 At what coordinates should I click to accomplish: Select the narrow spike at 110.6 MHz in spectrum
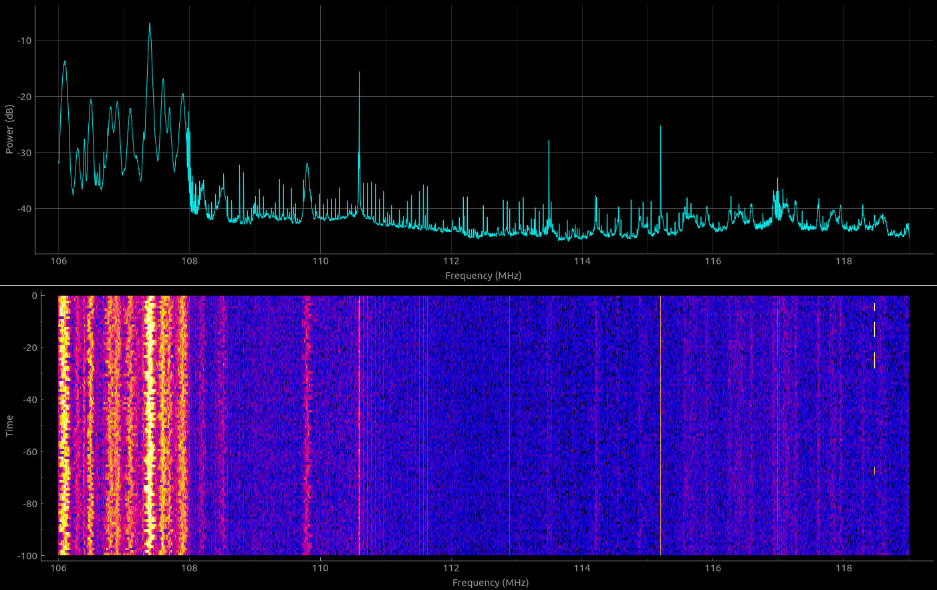point(359,73)
